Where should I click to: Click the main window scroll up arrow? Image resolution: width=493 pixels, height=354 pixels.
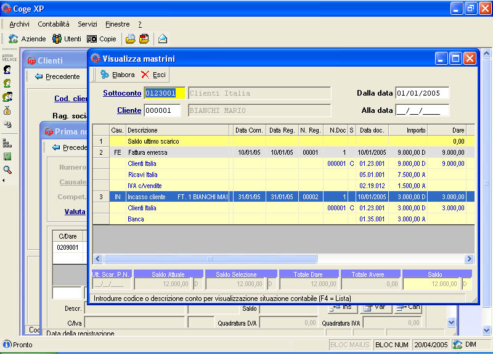(486, 54)
